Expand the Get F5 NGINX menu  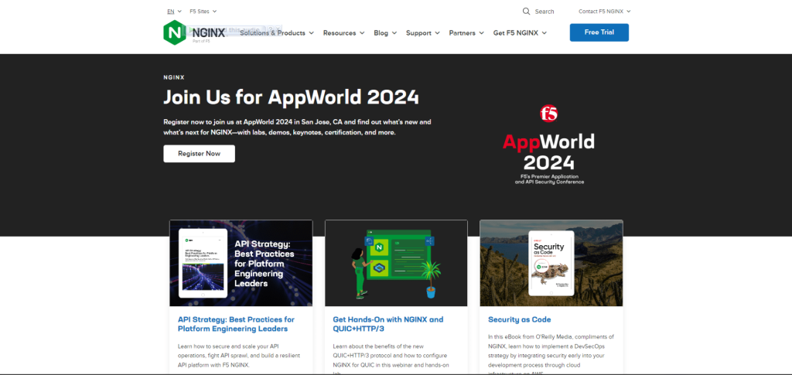click(x=520, y=32)
